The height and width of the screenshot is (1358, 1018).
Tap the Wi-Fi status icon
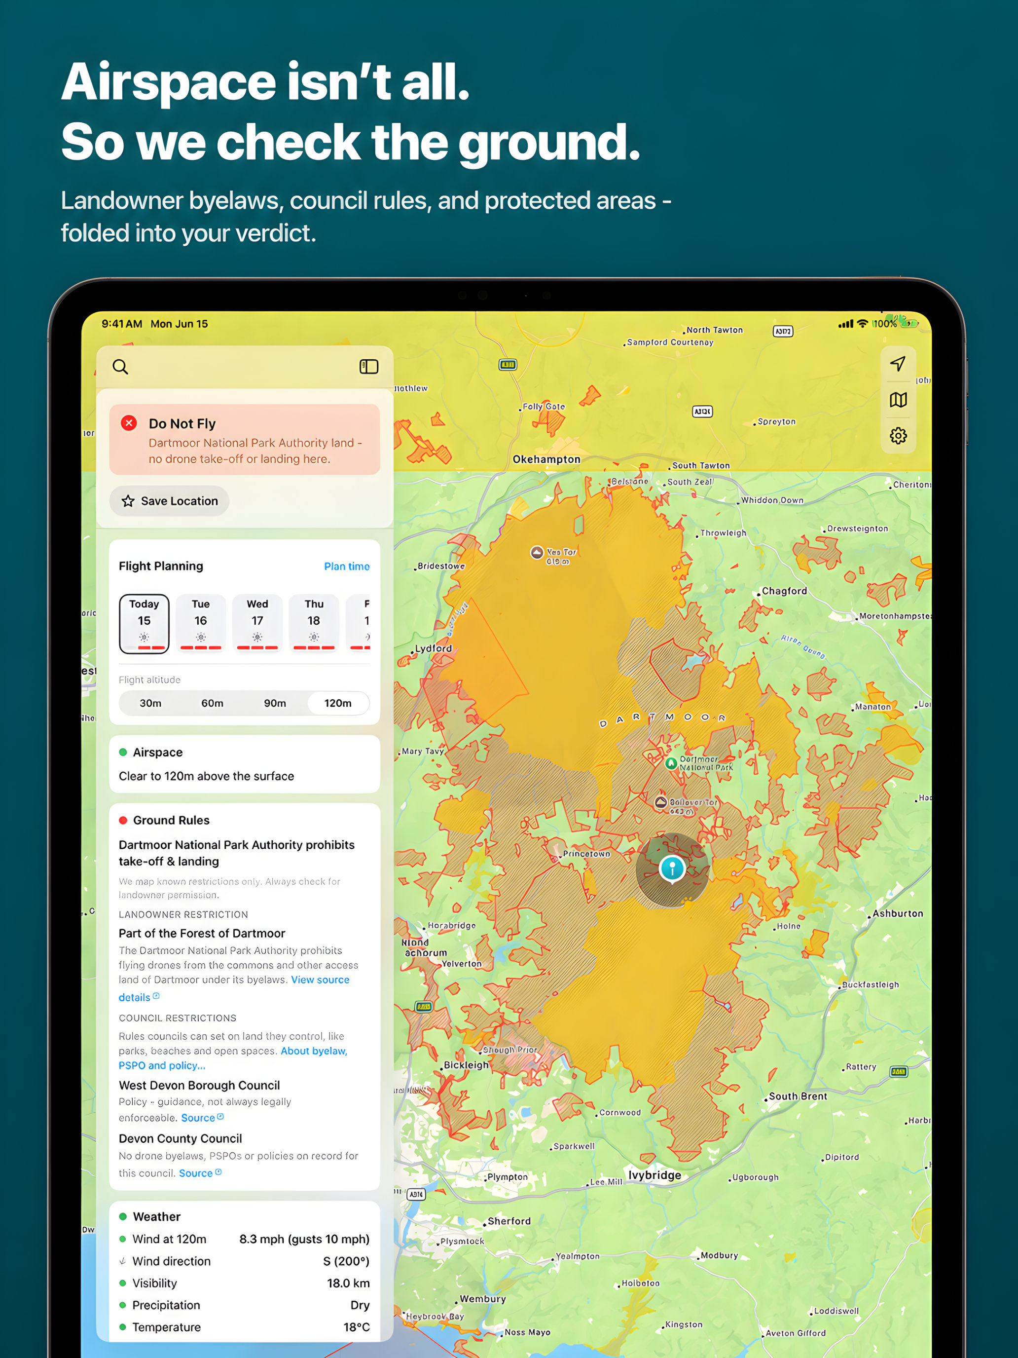point(862,324)
